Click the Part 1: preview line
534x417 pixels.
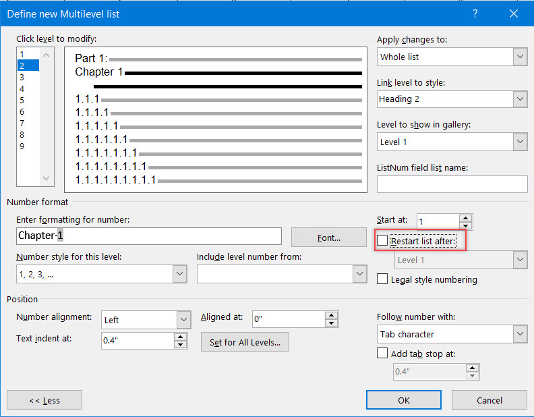coord(218,58)
